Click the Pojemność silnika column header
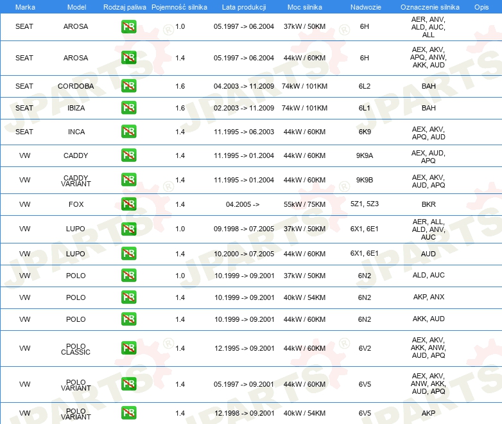The height and width of the screenshot is (424, 502). [179, 7]
